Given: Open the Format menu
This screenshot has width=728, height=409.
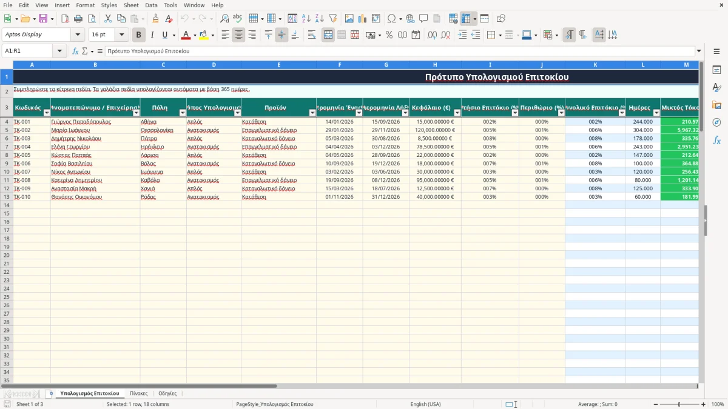Looking at the screenshot, I should pyautogui.click(x=85, y=5).
